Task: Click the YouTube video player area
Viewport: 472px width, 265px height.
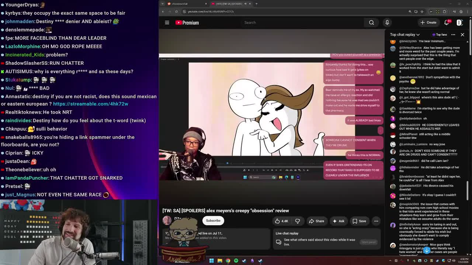Action: pyautogui.click(x=272, y=117)
